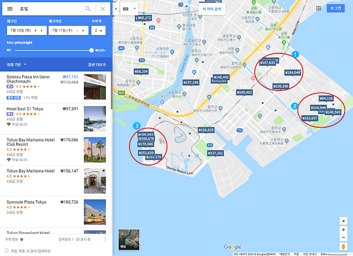Open the guest count dropdown
The image size is (353, 256).
(x=99, y=30)
